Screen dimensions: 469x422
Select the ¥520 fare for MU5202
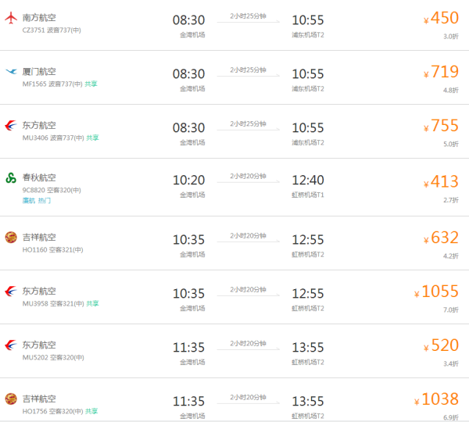pyautogui.click(x=441, y=345)
